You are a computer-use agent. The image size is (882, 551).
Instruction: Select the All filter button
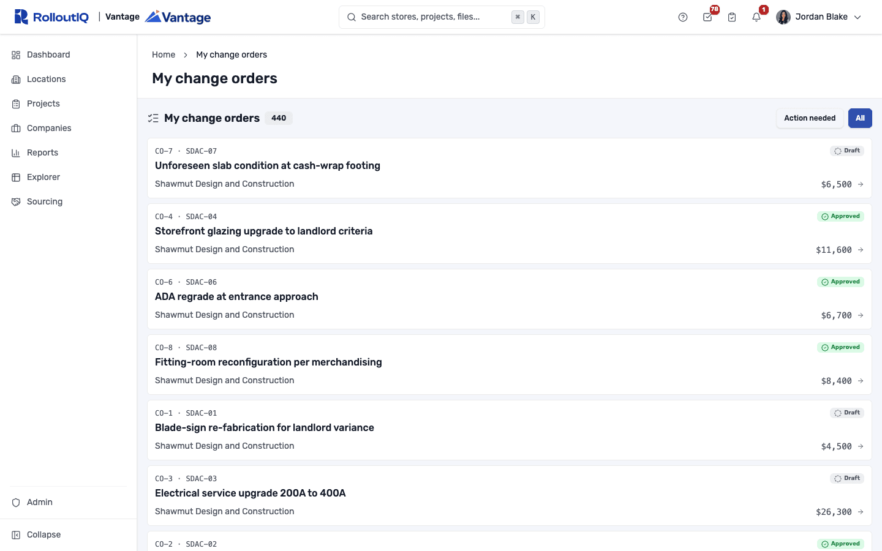point(860,118)
